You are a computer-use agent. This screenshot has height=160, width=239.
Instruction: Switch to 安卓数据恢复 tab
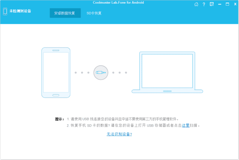tap(65, 13)
